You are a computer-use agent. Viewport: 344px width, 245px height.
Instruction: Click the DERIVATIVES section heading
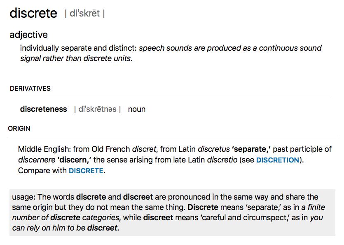[x=30, y=88]
